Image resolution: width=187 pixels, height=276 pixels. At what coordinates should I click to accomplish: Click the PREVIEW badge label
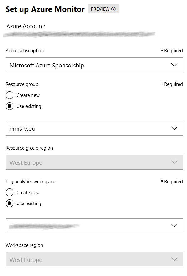(100, 9)
